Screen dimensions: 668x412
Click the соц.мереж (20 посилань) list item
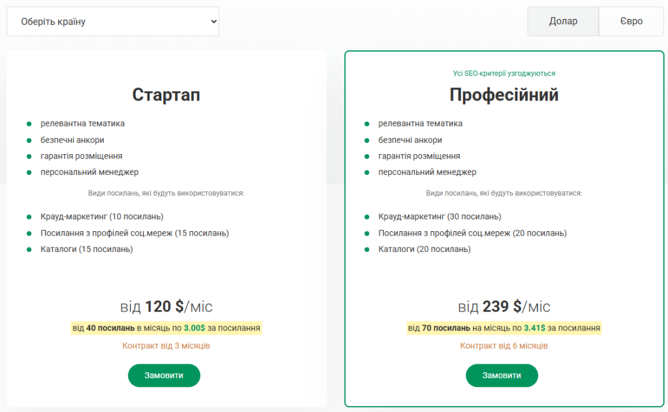[472, 233]
